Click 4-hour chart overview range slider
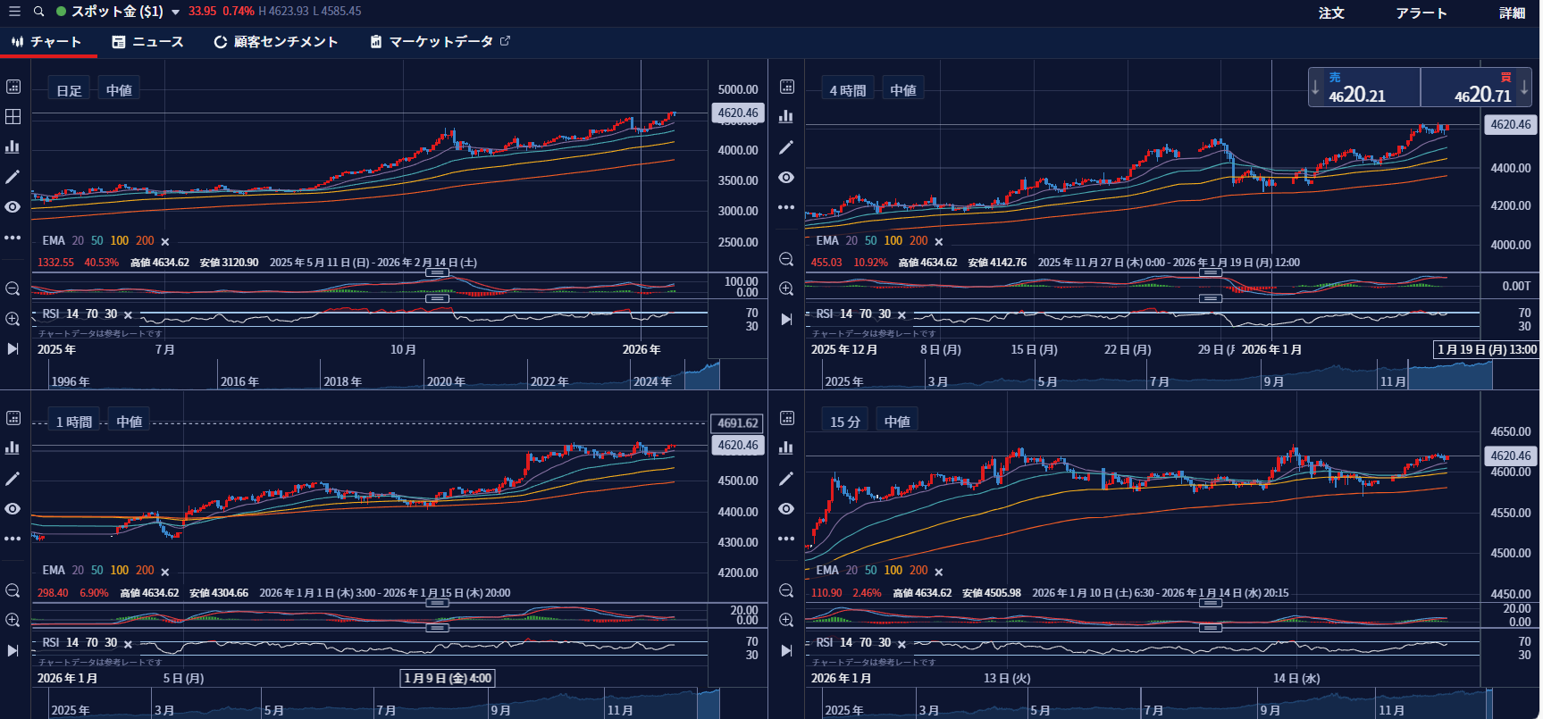The width and height of the screenshot is (1543, 719). coord(1450,374)
